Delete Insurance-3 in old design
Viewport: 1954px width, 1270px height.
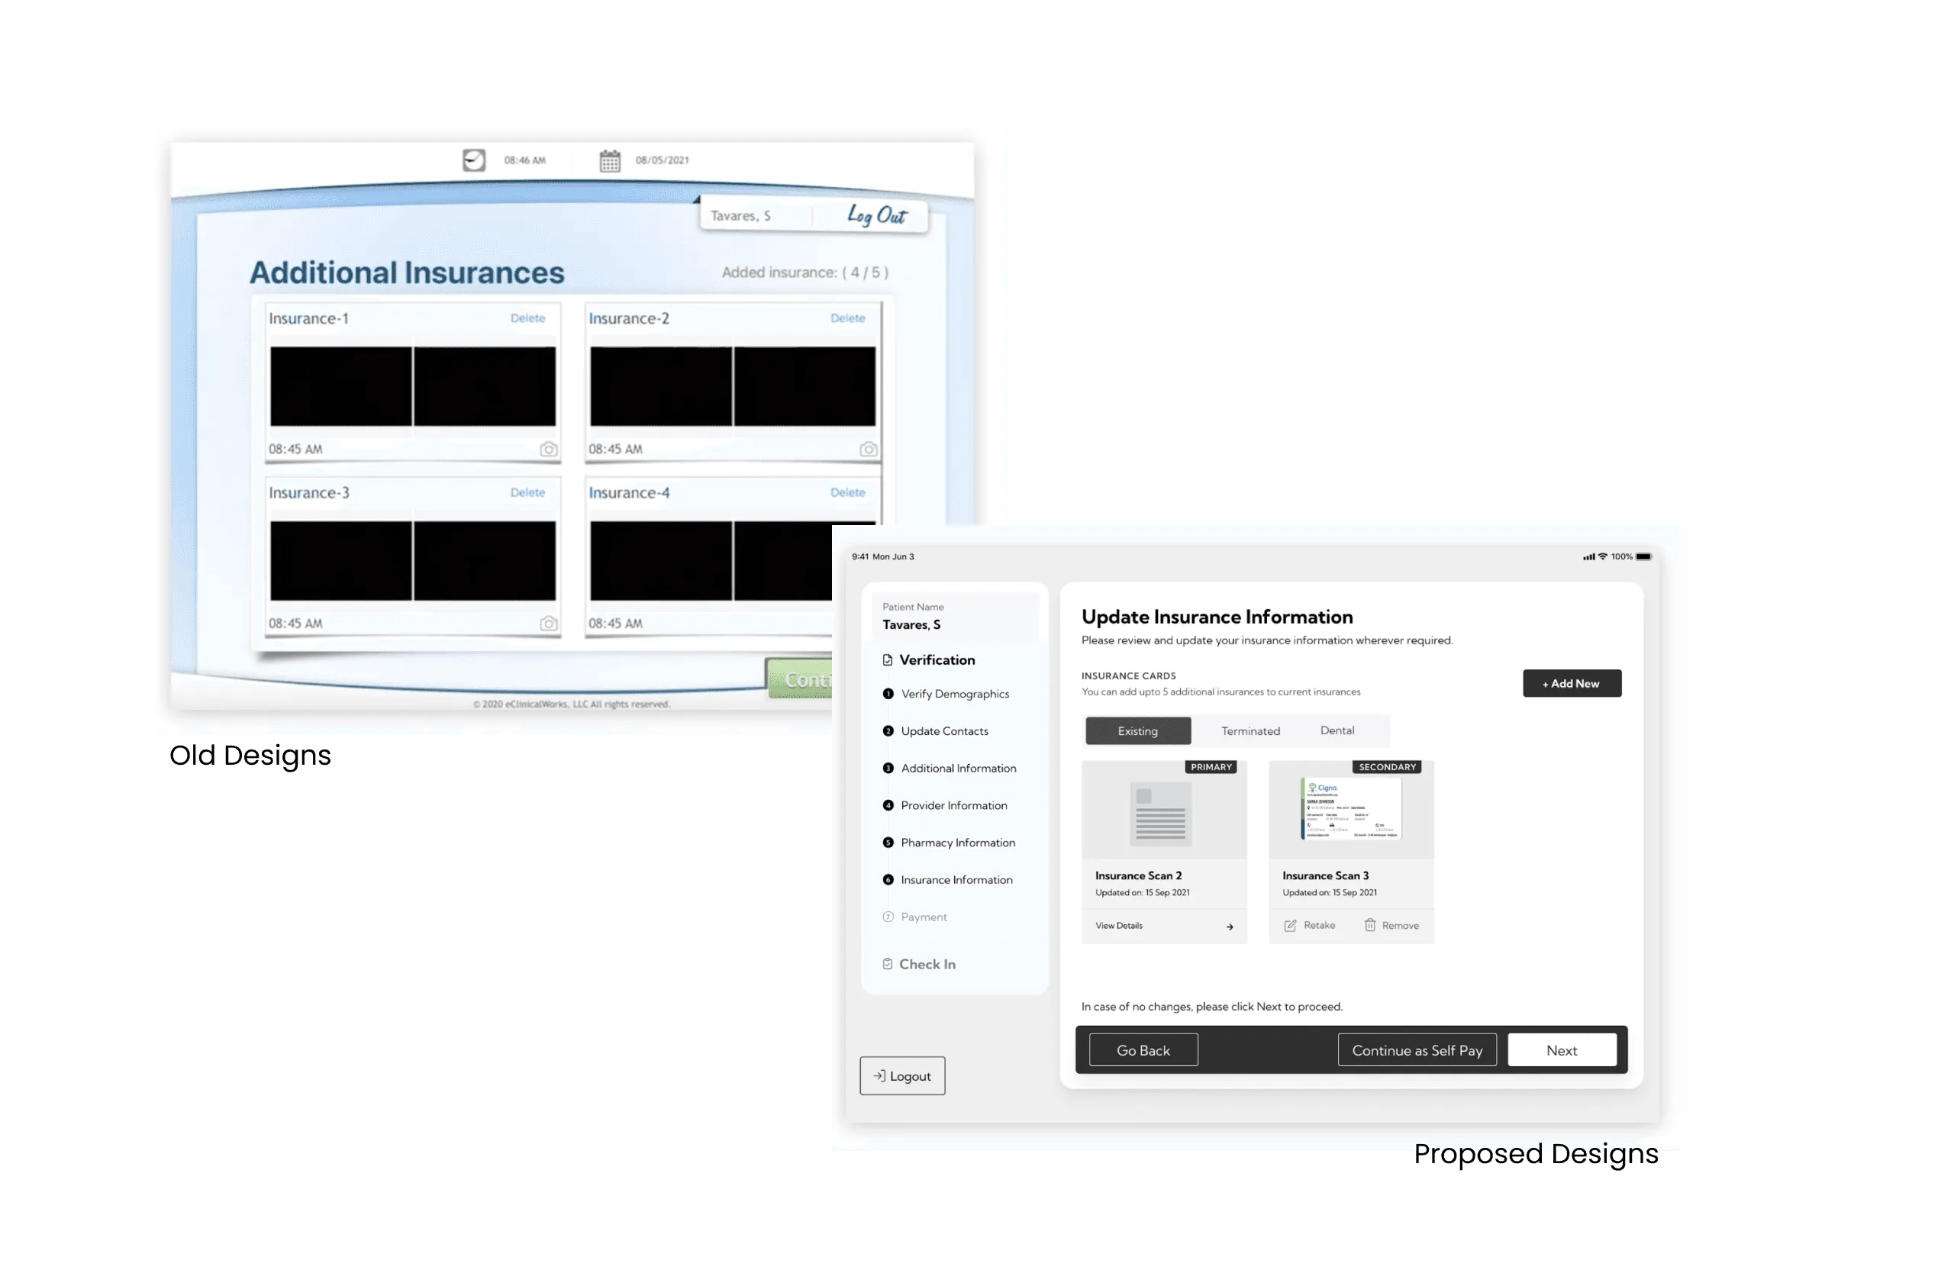coord(528,492)
